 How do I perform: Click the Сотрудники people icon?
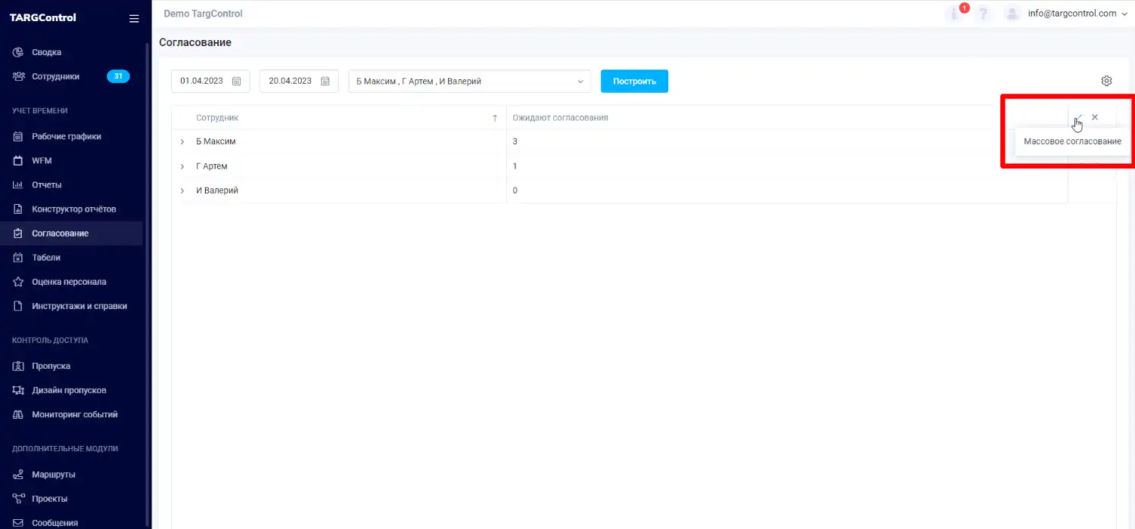click(x=18, y=76)
